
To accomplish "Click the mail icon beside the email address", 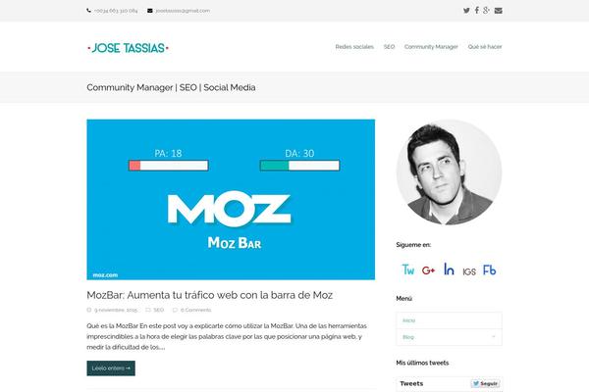I will (x=150, y=11).
